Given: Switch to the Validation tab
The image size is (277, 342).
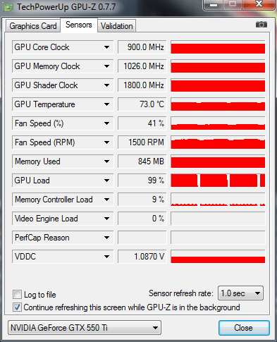Looking at the screenshot, I should (x=117, y=26).
